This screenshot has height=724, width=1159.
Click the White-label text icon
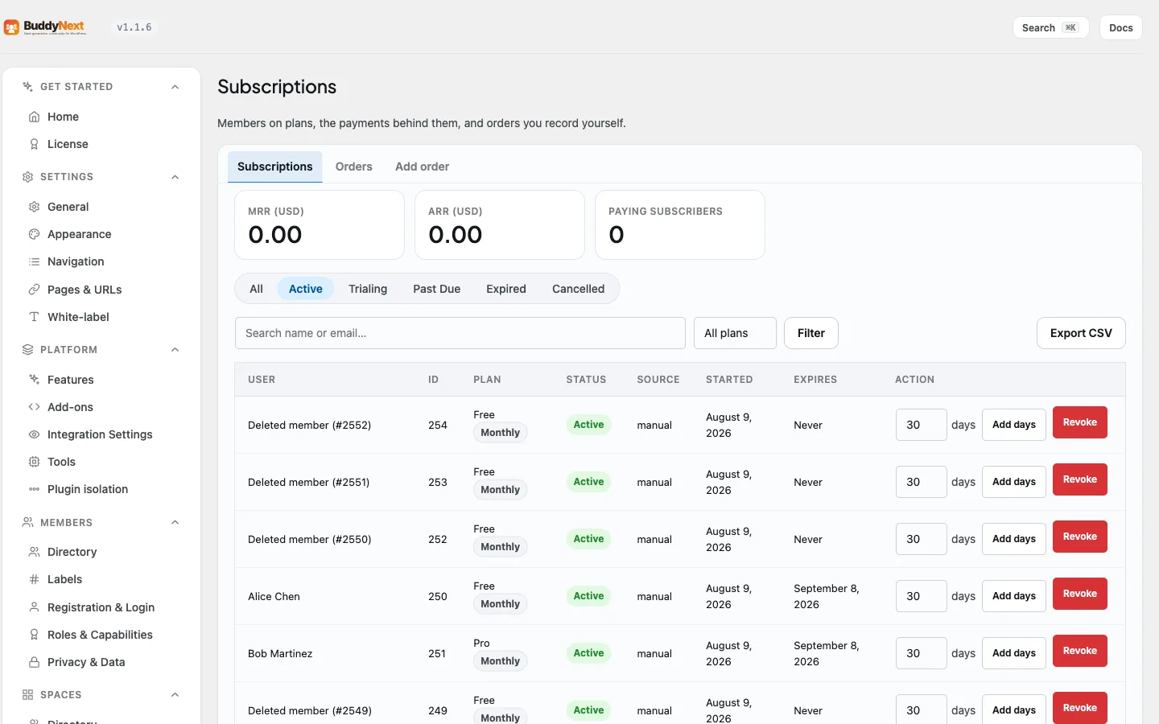[x=34, y=317]
